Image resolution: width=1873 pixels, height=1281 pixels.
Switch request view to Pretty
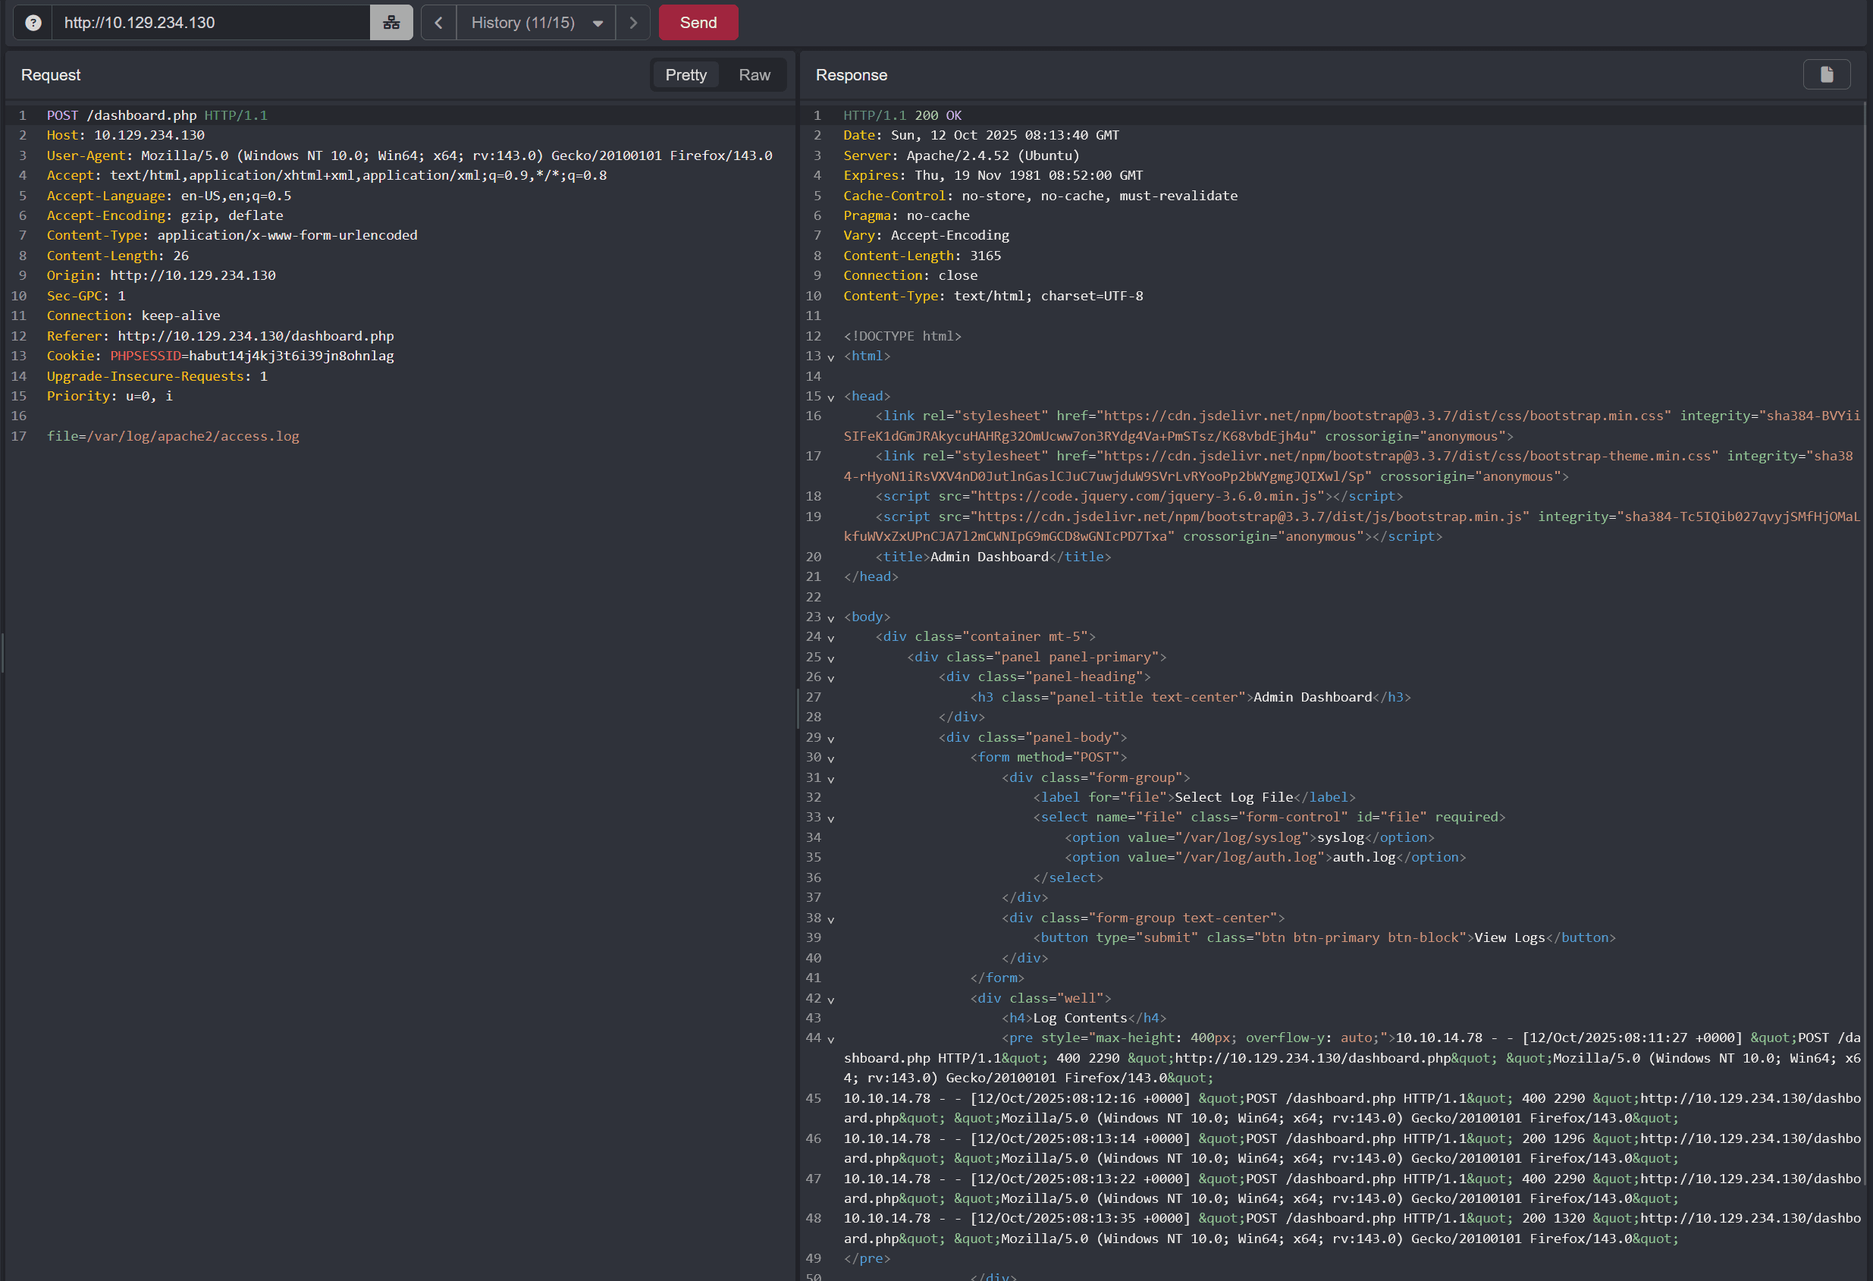click(686, 75)
